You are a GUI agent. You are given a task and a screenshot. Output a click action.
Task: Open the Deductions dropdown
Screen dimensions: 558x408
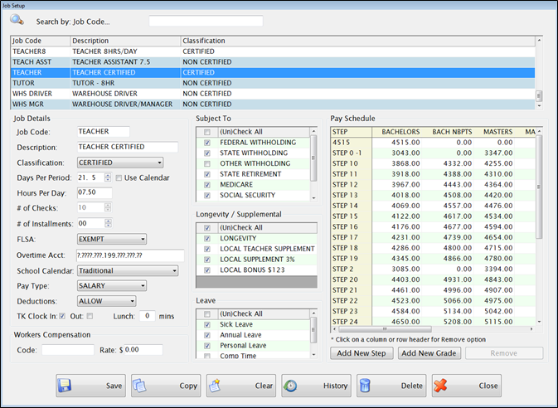[106, 301]
